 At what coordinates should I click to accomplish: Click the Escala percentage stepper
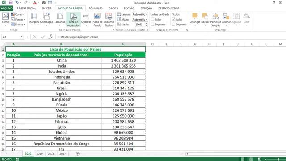point(146,25)
